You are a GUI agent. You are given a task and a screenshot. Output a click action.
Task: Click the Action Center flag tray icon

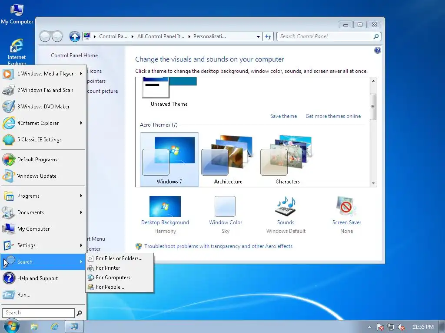380,327
